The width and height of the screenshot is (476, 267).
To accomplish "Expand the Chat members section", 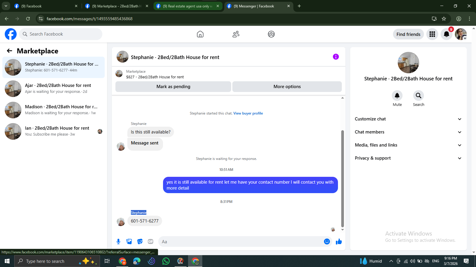I will click(408, 132).
